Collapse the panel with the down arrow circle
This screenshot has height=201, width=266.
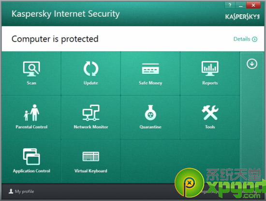pos(252,64)
